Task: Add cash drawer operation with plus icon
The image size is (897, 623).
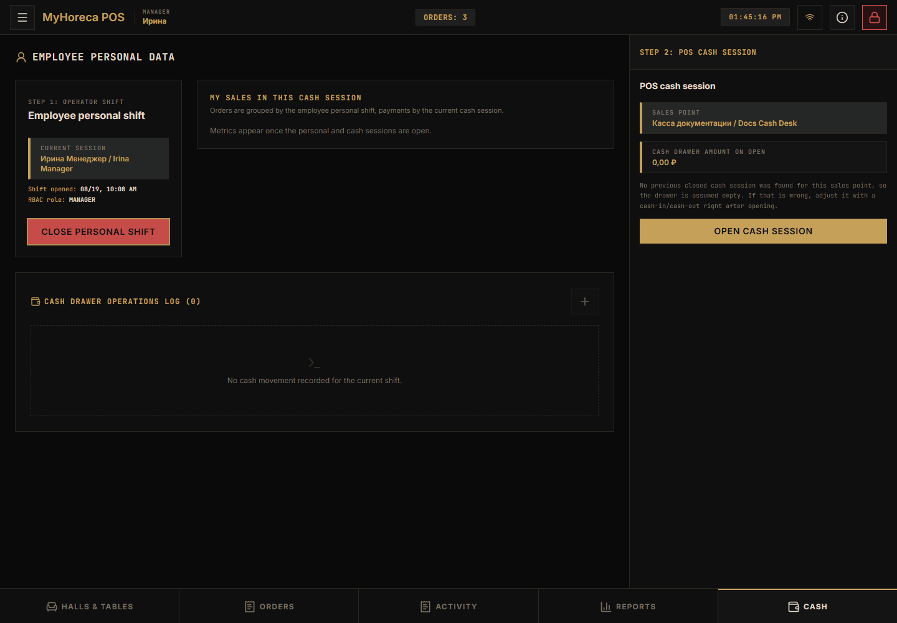Action: (585, 302)
